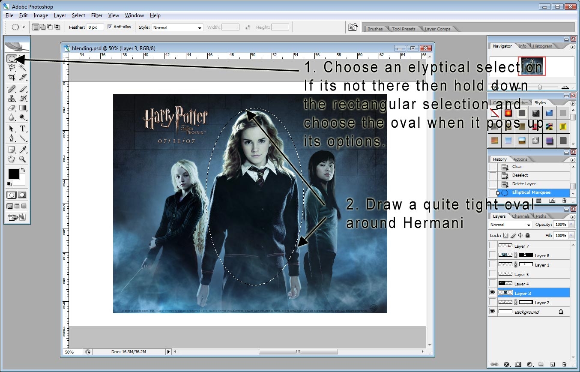580x372 pixels.
Task: Switch to the Histogram tab
Action: tap(542, 46)
